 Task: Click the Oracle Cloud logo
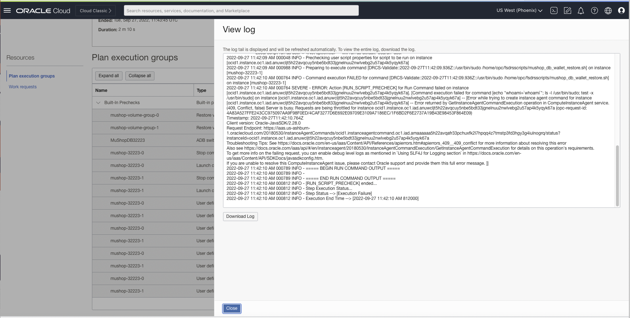tap(43, 11)
